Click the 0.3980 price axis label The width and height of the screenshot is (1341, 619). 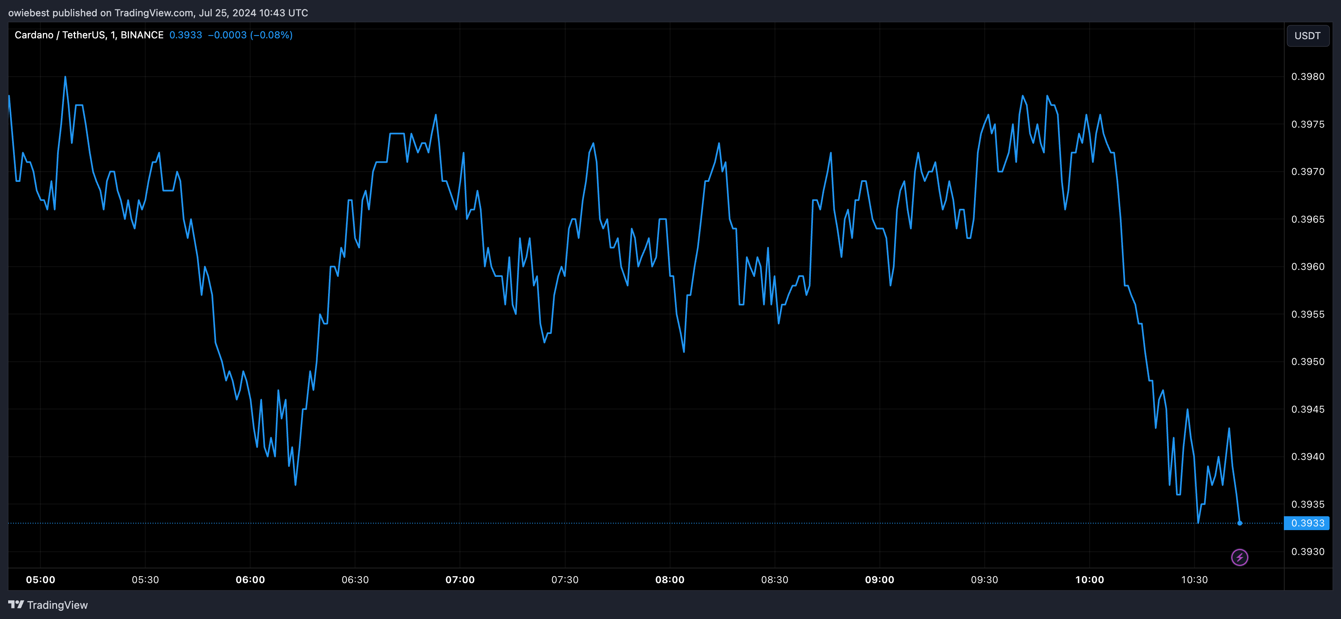1308,77
